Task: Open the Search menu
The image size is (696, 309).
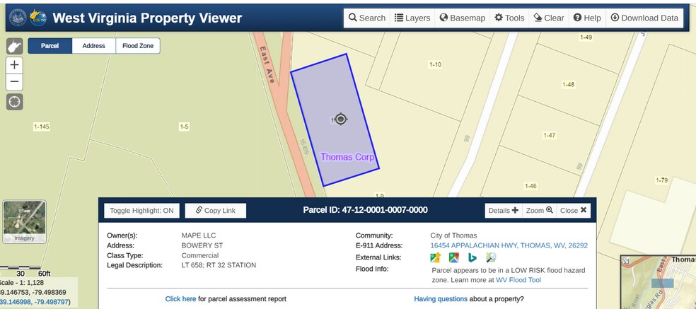Action: (x=366, y=18)
